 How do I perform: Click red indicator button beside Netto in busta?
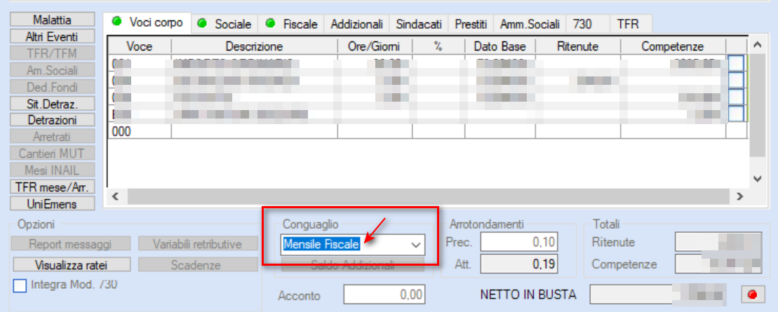point(753,295)
